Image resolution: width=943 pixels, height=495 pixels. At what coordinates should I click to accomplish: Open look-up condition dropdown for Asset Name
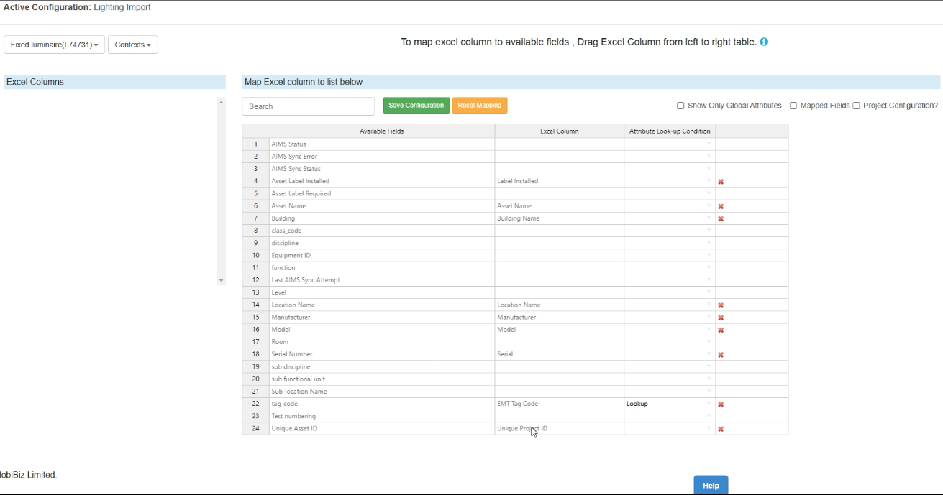(709, 206)
